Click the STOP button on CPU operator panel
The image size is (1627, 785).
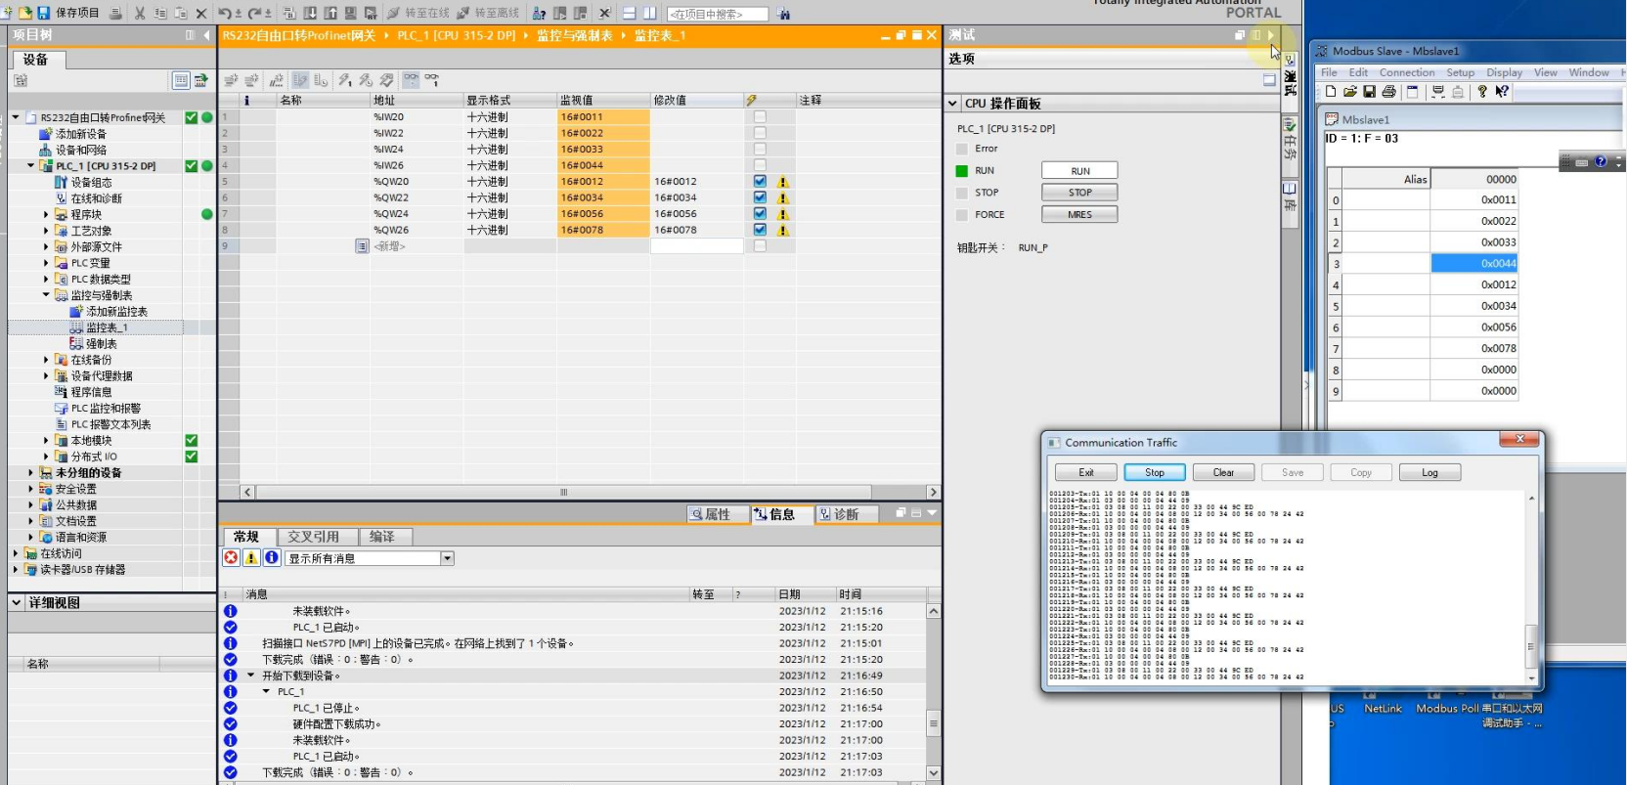[1079, 193]
